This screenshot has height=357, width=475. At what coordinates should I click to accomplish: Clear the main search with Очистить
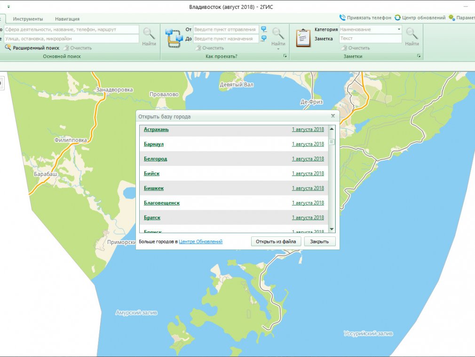[x=78, y=48]
